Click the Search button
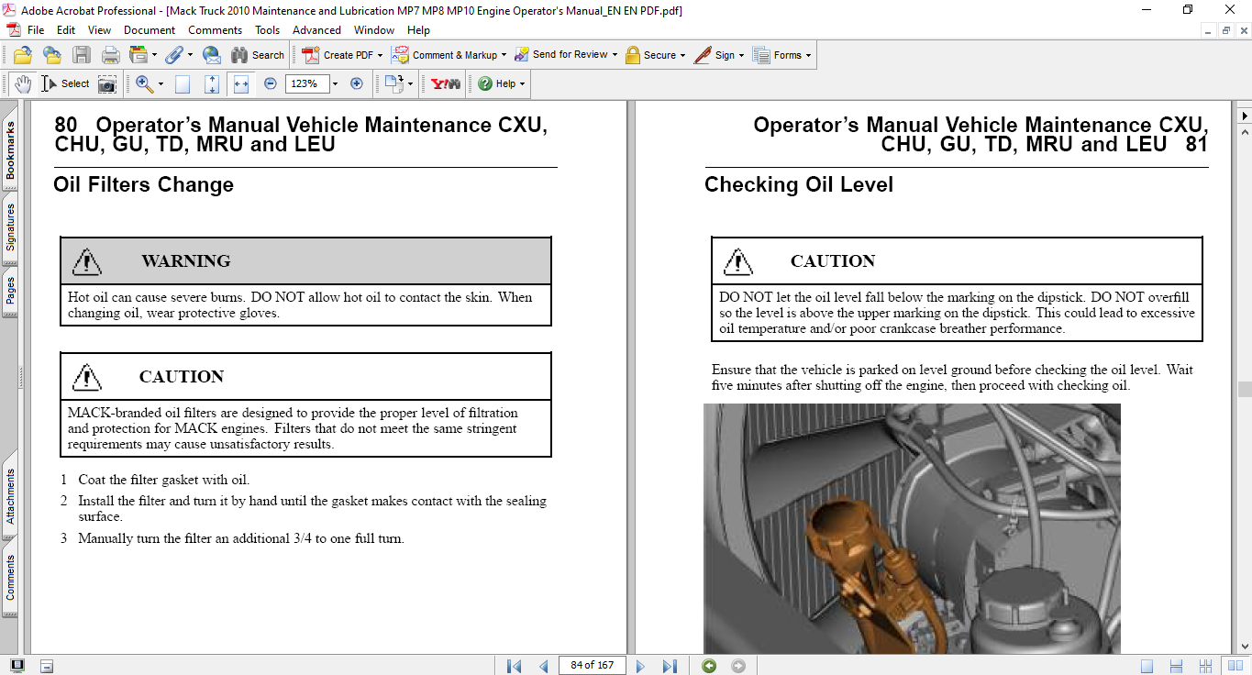Image resolution: width=1252 pixels, height=675 pixels. (258, 55)
